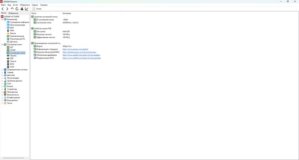The width and height of the screenshot is (299, 160).
Task: Open the Отчёт menu in the menu bar
Action: [x=15, y=5]
